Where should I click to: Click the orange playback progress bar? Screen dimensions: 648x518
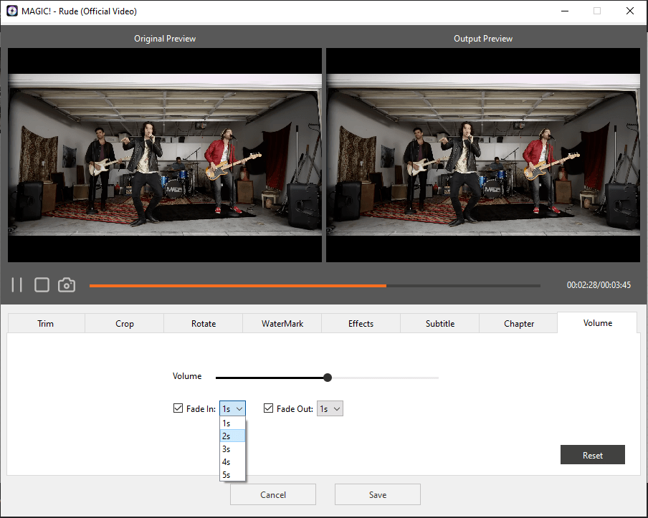pyautogui.click(x=237, y=286)
